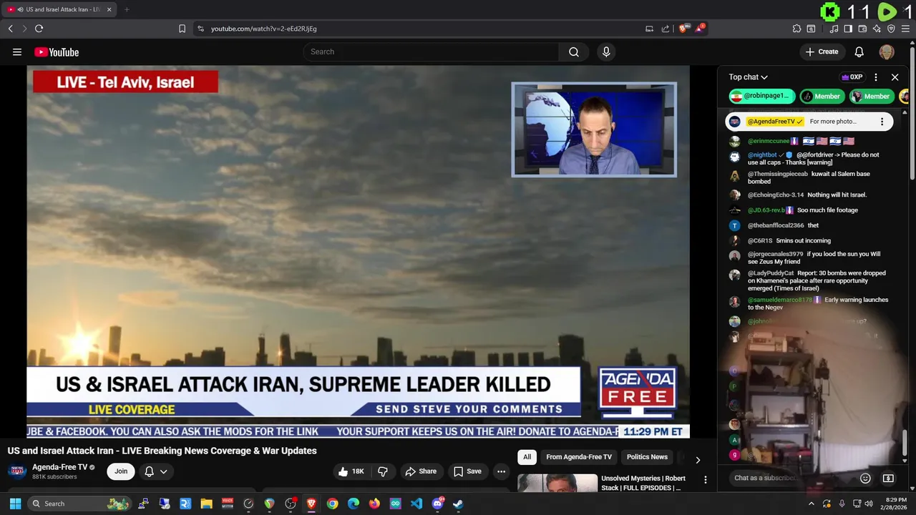Open the Unsolved Mysteries video thumbnail
916x515 pixels.
(557, 484)
